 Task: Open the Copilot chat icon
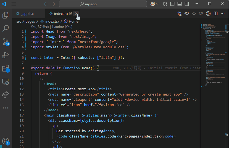(152, 4)
